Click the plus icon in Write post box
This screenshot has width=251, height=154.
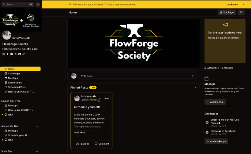193,76
